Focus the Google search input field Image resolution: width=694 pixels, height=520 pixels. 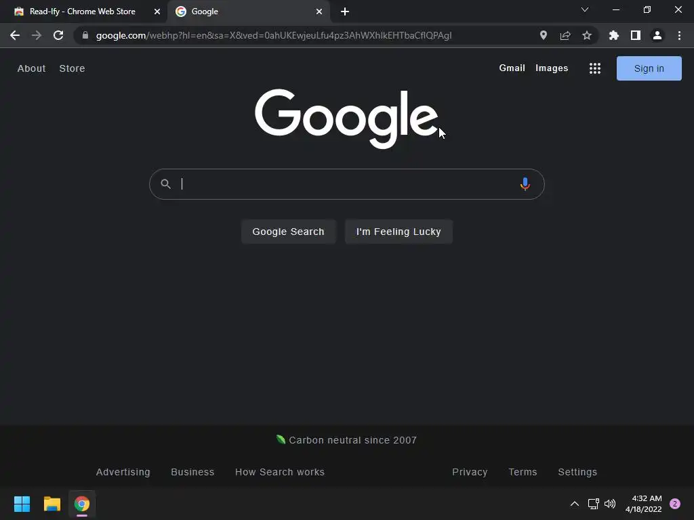pos(346,184)
